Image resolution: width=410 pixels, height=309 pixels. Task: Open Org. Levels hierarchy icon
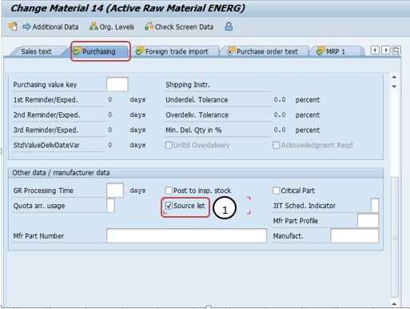[x=94, y=26]
